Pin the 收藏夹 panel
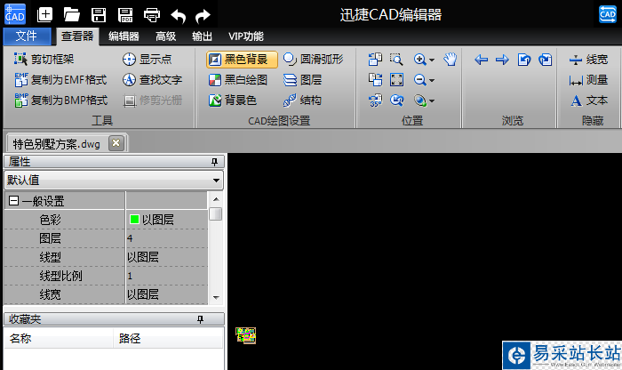The height and width of the screenshot is (370, 622). click(x=200, y=319)
